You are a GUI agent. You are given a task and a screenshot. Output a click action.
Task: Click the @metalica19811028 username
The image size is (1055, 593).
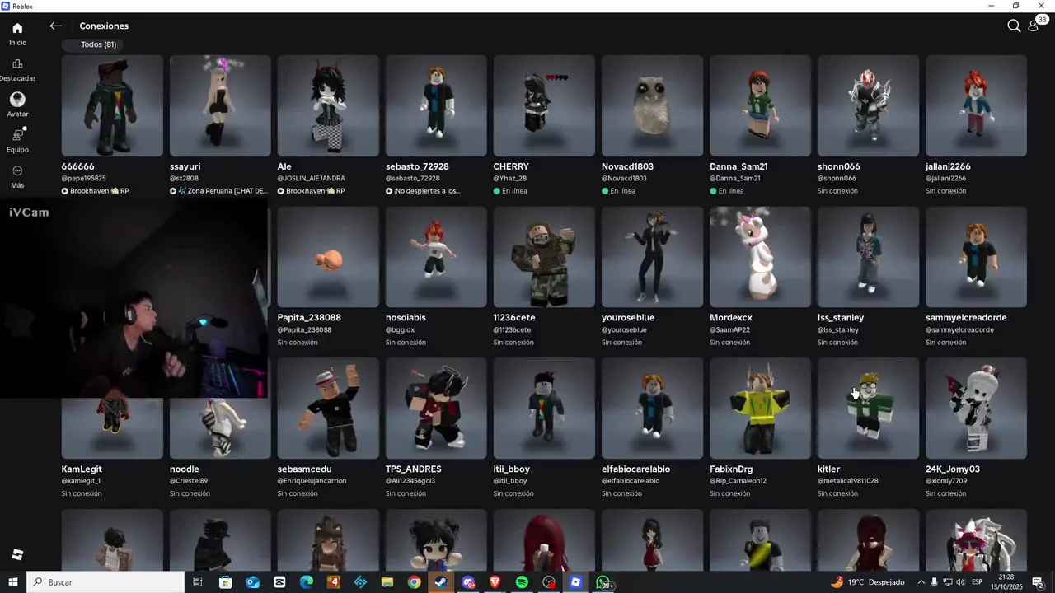click(x=848, y=481)
